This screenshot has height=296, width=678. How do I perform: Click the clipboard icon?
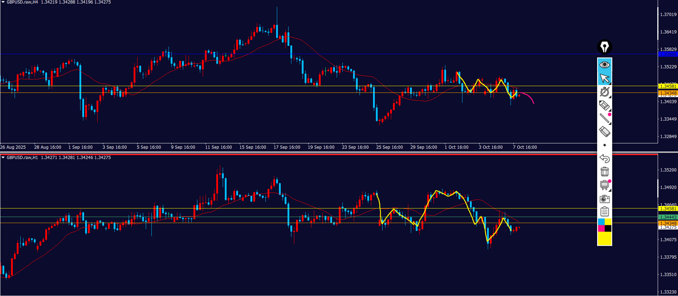pyautogui.click(x=604, y=212)
